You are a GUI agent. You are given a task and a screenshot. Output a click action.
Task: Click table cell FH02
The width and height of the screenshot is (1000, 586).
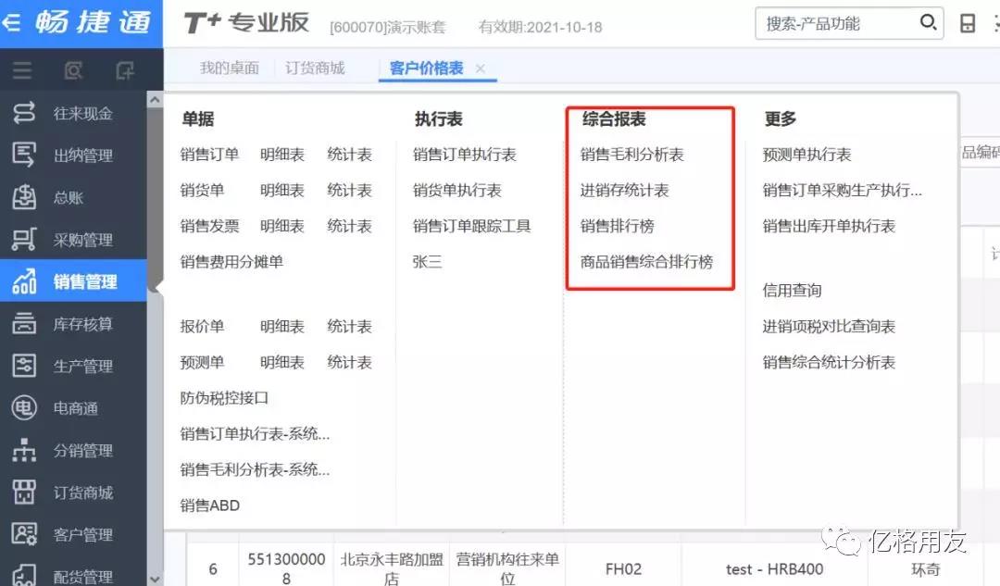(623, 568)
